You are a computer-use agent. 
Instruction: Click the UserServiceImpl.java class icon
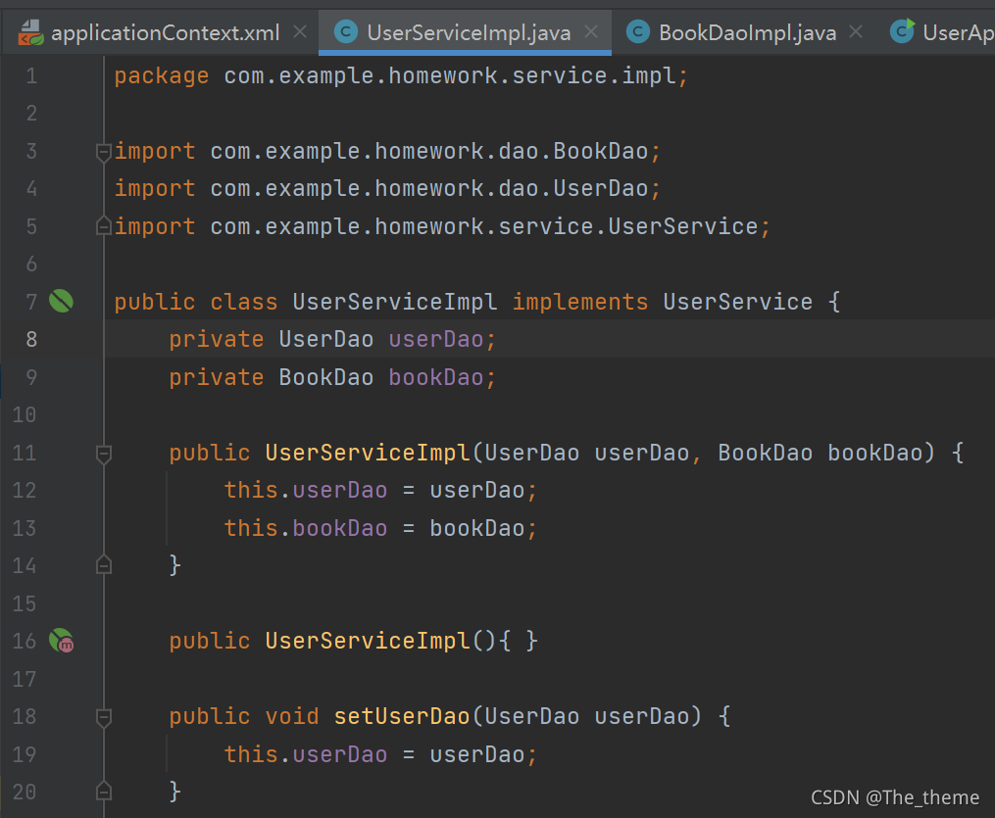(x=346, y=31)
